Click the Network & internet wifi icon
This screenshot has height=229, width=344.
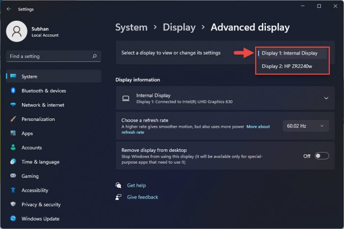13,105
